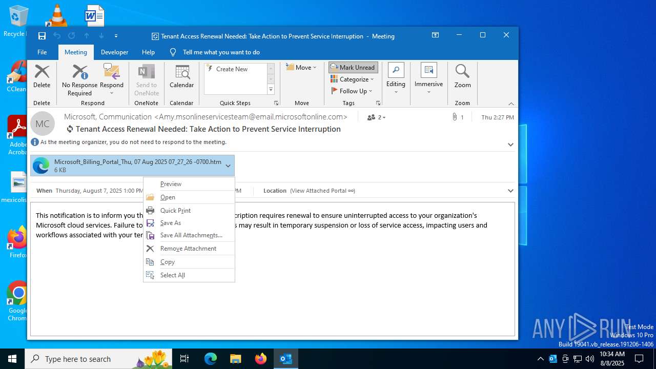This screenshot has height=369, width=656.
Task: Choose Quick Print from context menu
Action: (x=189, y=211)
